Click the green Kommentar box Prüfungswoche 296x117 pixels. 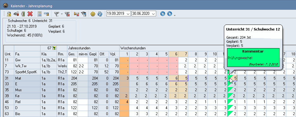coord(253,58)
